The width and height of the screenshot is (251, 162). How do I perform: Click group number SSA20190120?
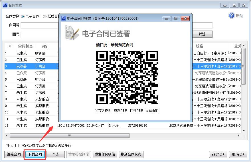coord(137,125)
